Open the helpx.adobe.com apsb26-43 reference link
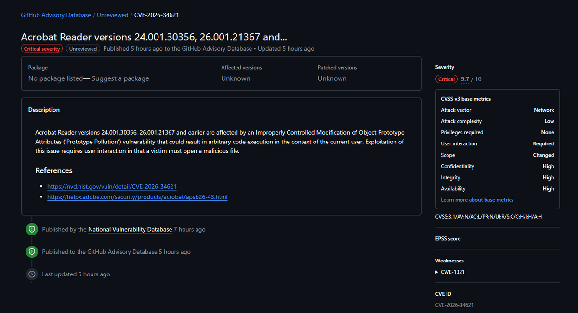This screenshot has height=313, width=578. tap(137, 197)
